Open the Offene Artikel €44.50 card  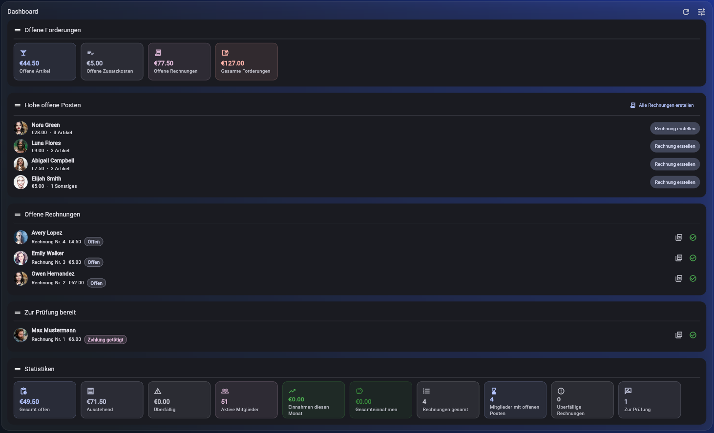pos(45,61)
